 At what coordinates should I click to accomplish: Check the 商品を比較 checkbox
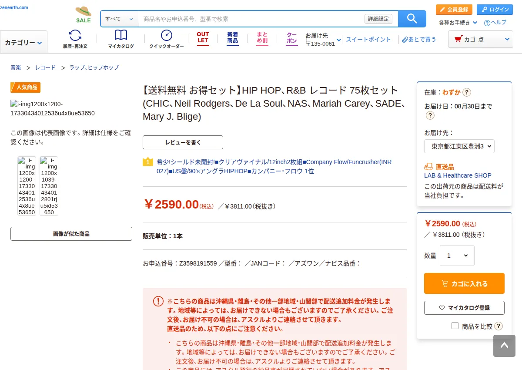click(455, 326)
